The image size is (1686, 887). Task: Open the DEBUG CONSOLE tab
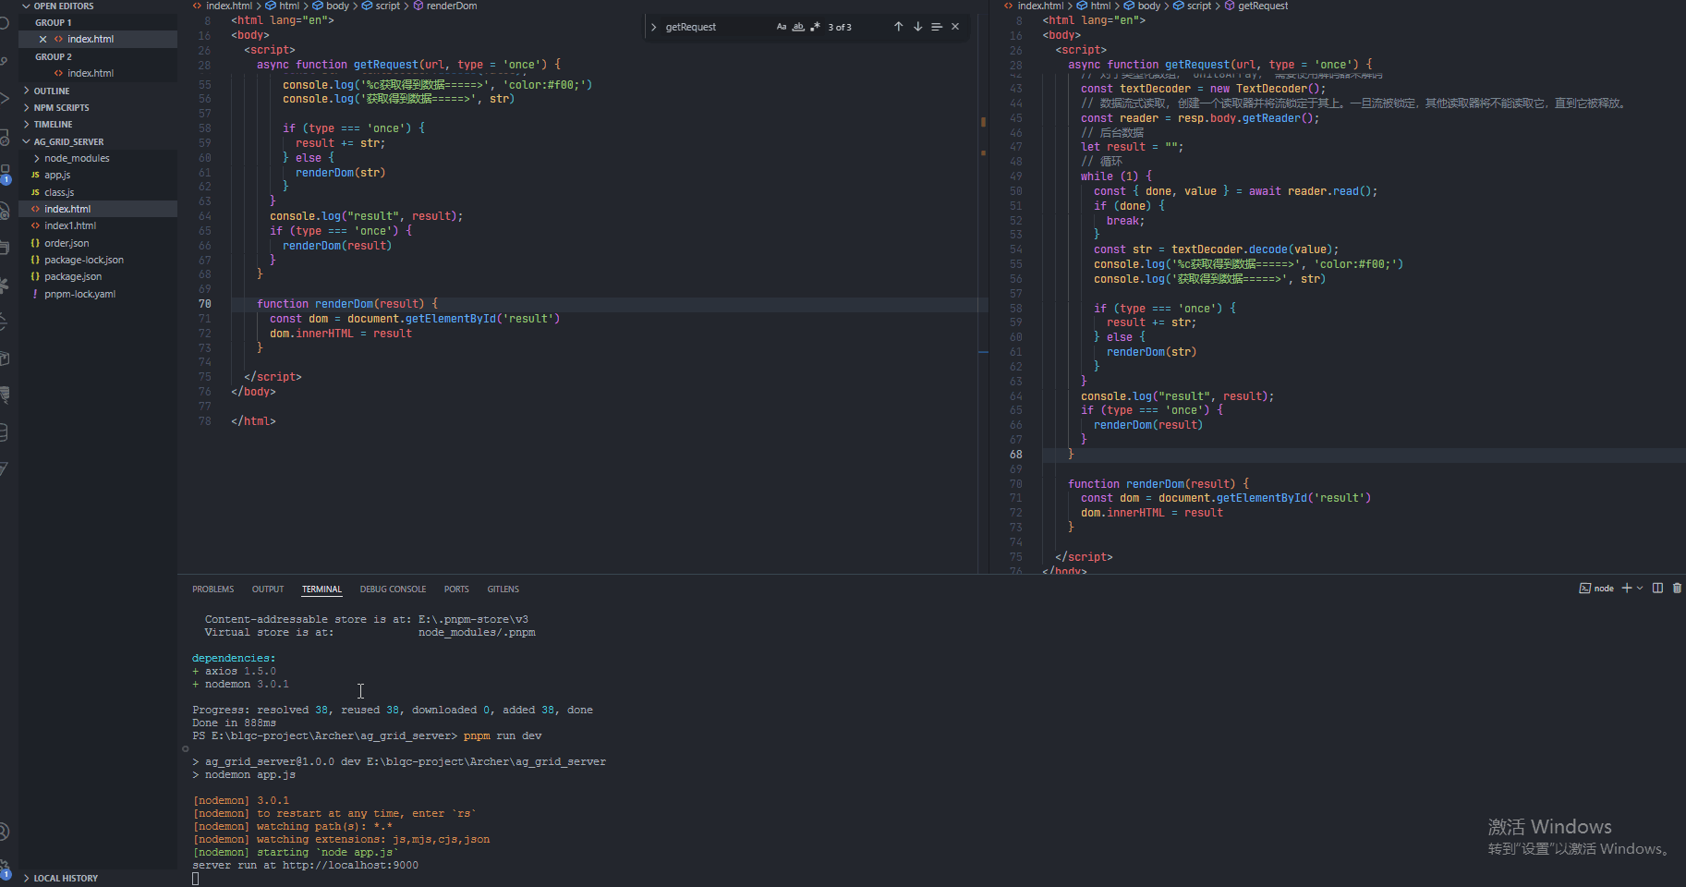coord(393,589)
